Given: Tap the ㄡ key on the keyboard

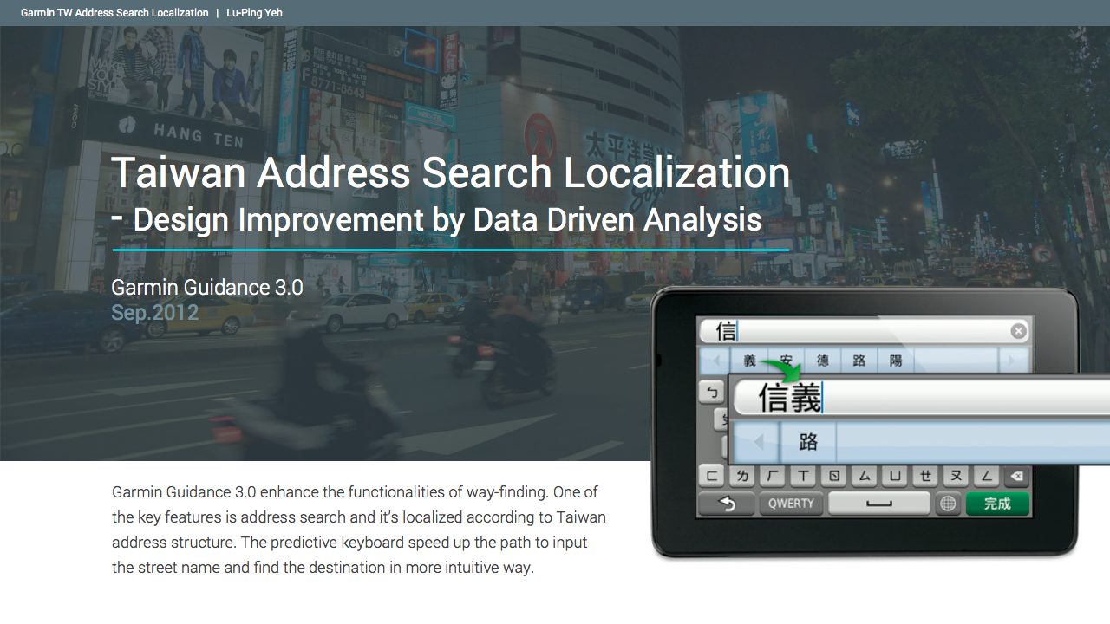Looking at the screenshot, I should click(x=956, y=476).
